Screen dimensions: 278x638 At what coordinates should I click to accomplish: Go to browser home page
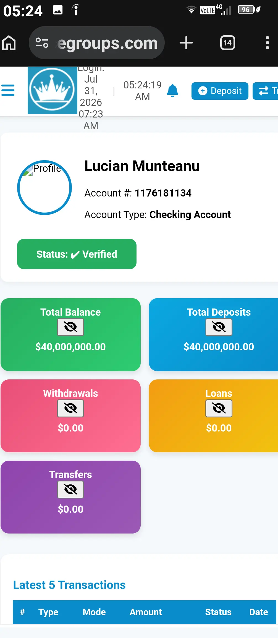tap(9, 43)
